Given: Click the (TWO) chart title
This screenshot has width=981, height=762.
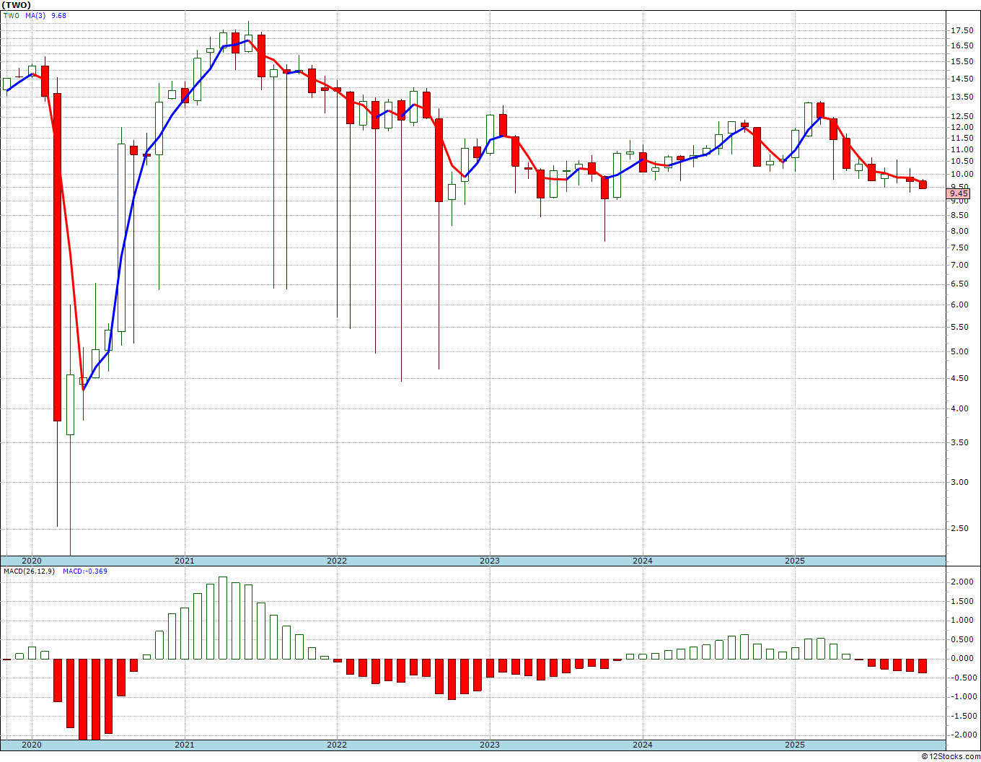Looking at the screenshot, I should click(17, 4).
